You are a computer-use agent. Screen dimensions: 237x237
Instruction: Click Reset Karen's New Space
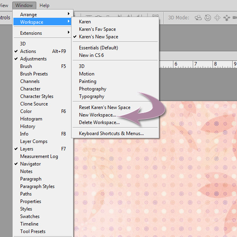115,107
